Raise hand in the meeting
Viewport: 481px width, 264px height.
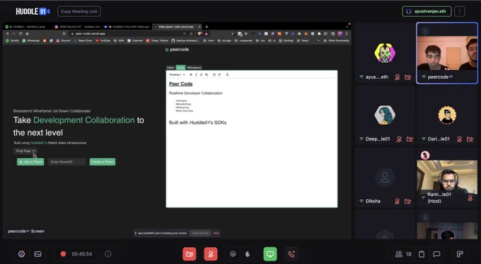pos(248,254)
